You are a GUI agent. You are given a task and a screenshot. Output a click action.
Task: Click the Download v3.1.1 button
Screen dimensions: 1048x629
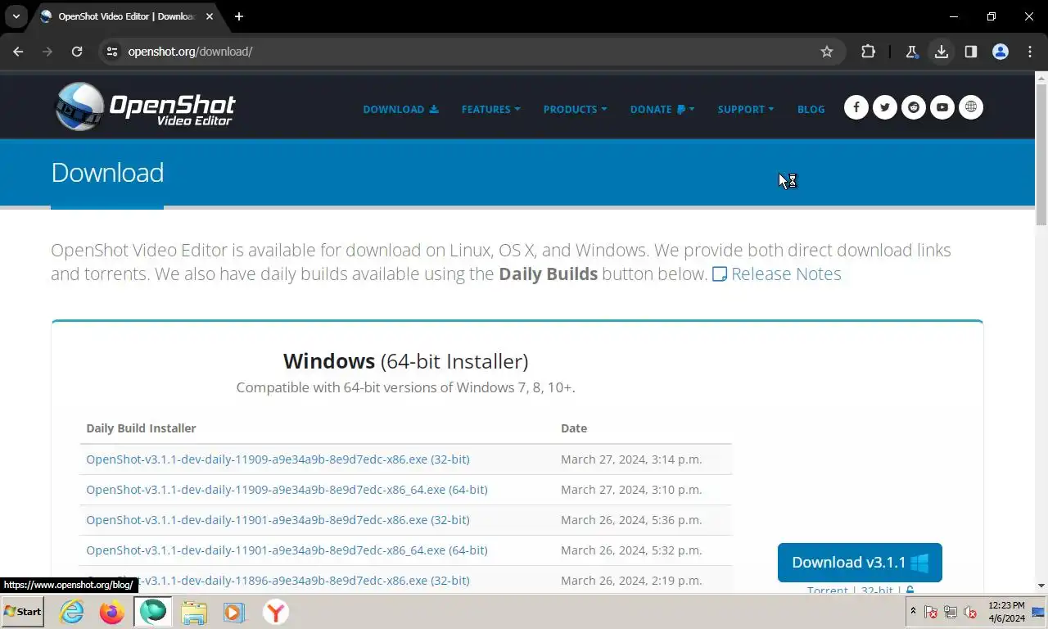tap(860, 563)
